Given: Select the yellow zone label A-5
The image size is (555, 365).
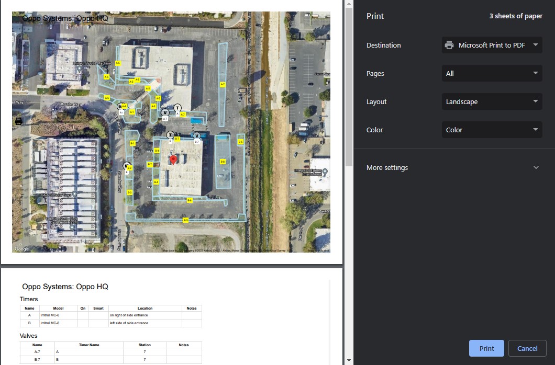Looking at the screenshot, I should pos(158,98).
